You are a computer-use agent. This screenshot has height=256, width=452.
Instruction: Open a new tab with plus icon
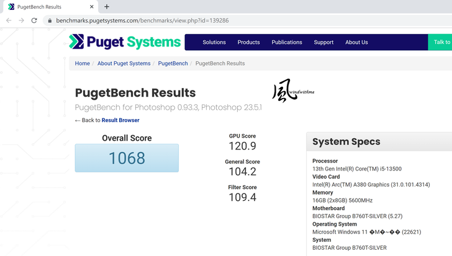107,7
